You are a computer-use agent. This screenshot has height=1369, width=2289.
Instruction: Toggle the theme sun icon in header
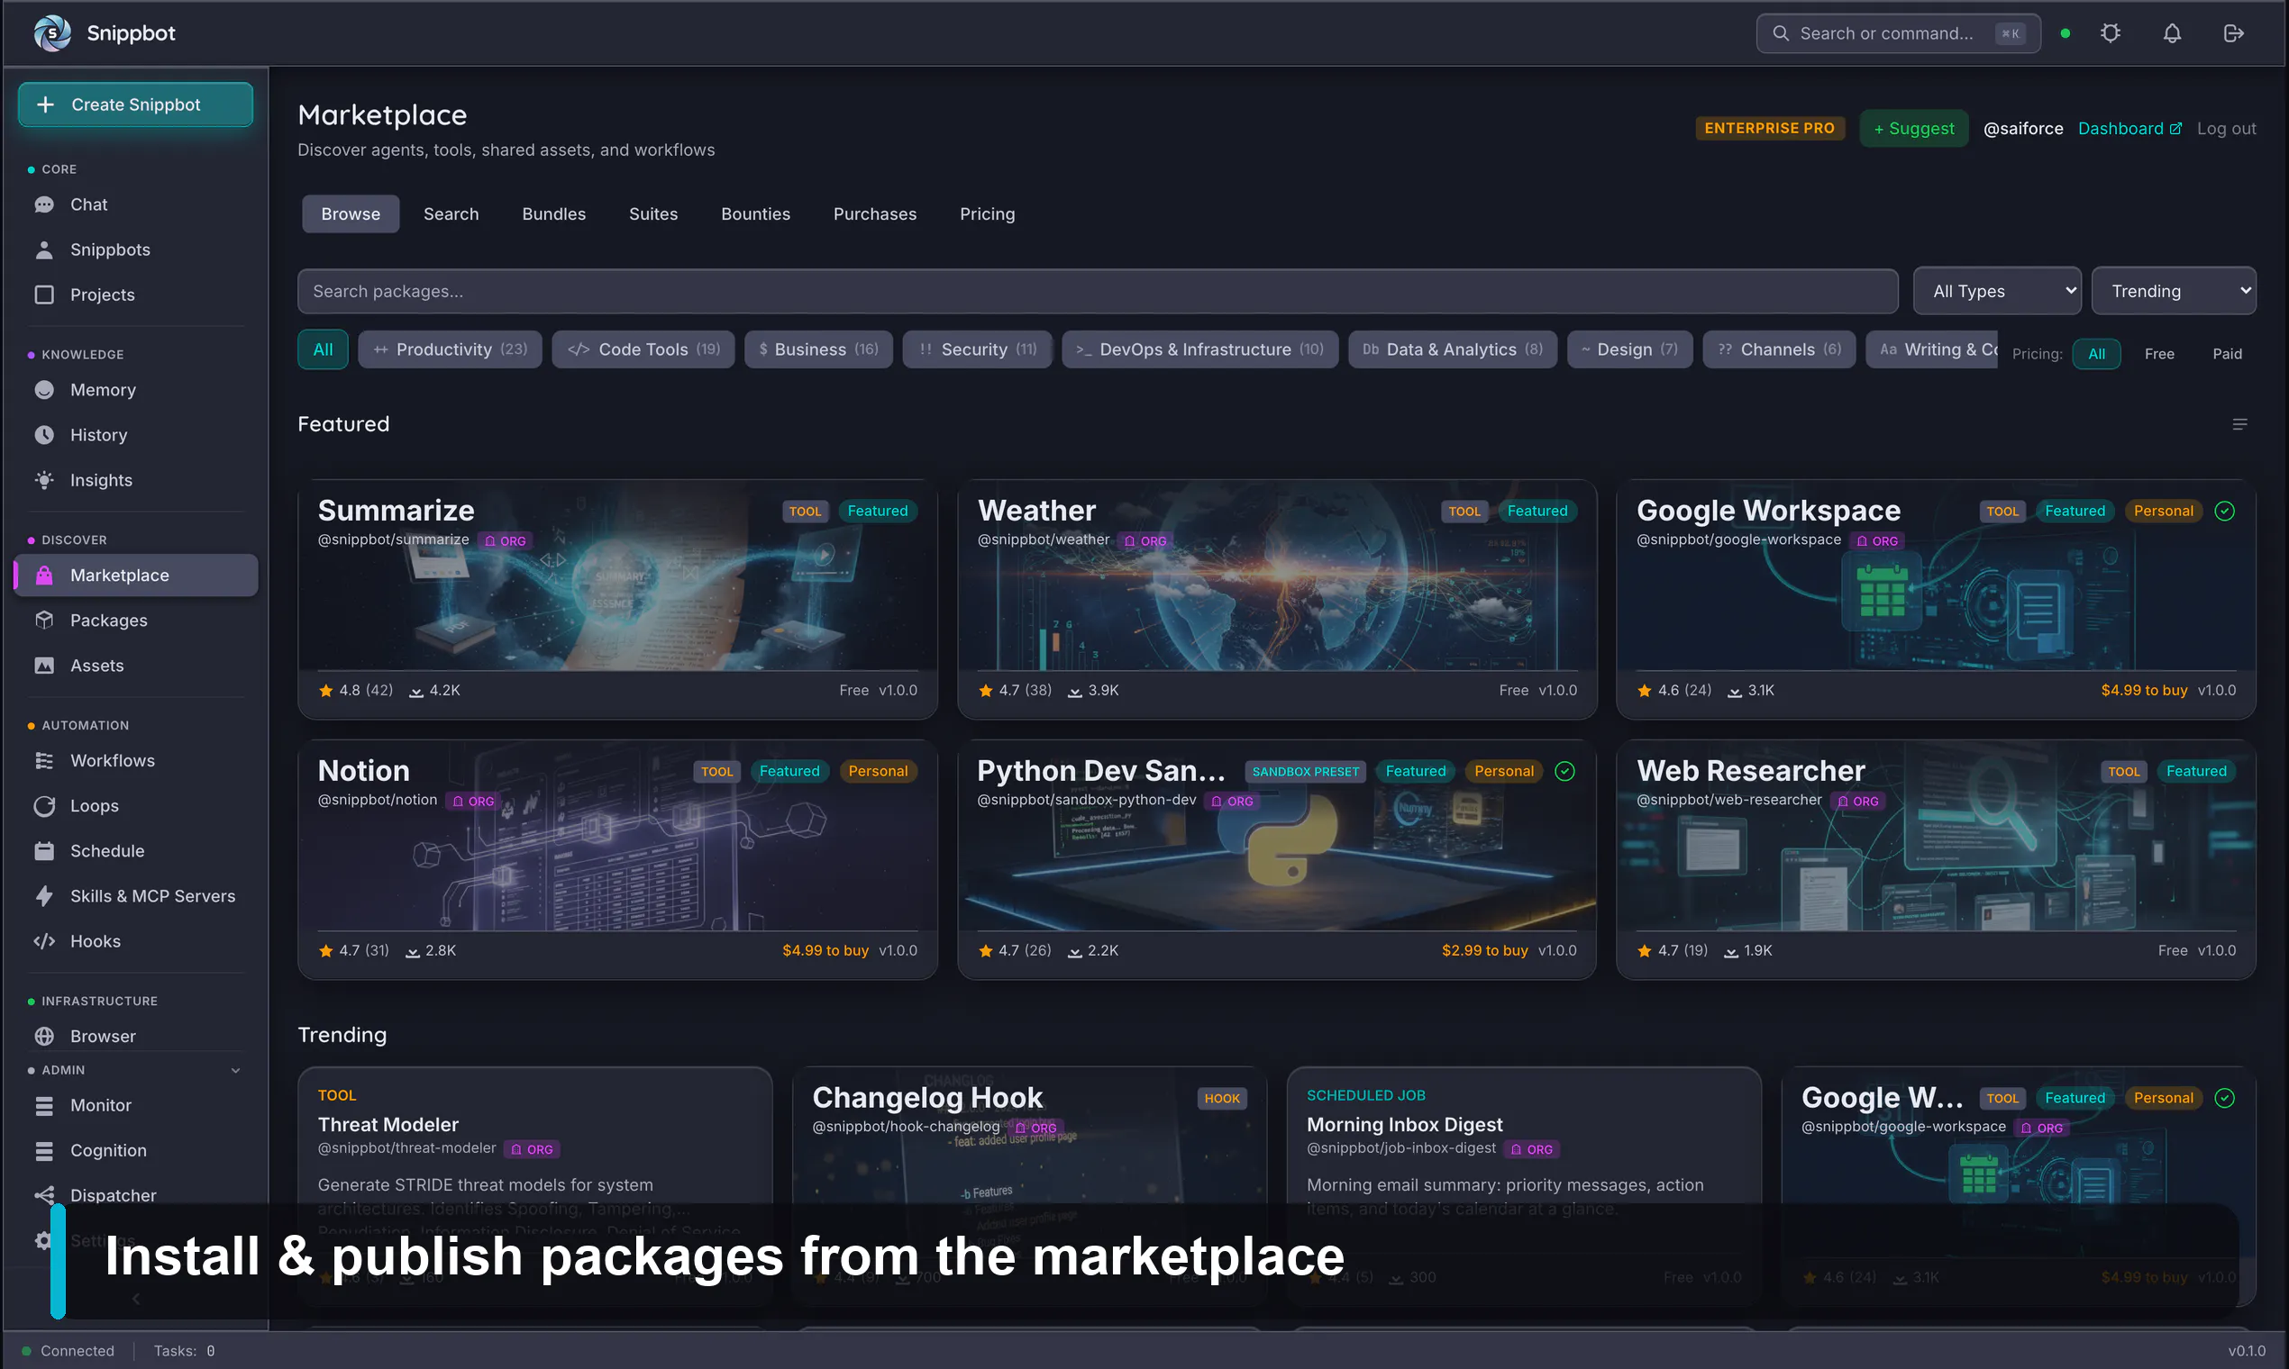2111,33
